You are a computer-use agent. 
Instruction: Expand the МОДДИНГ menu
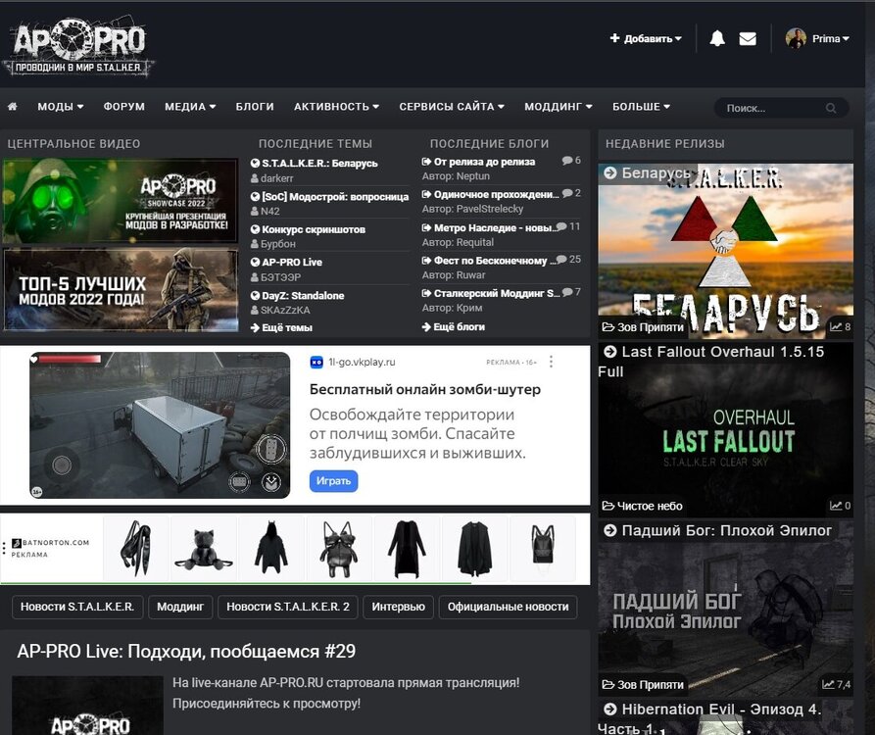point(559,106)
